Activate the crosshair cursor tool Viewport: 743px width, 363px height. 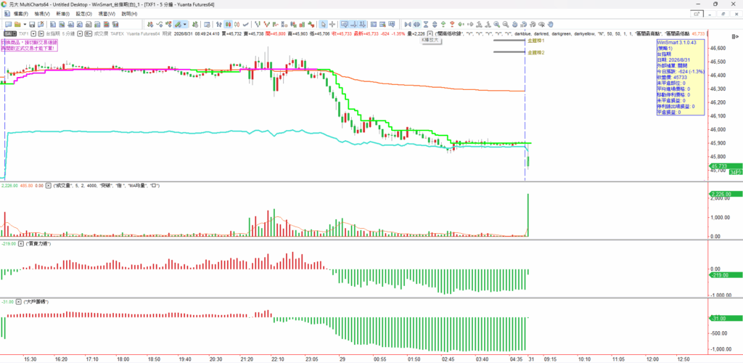pyautogui.click(x=332, y=24)
